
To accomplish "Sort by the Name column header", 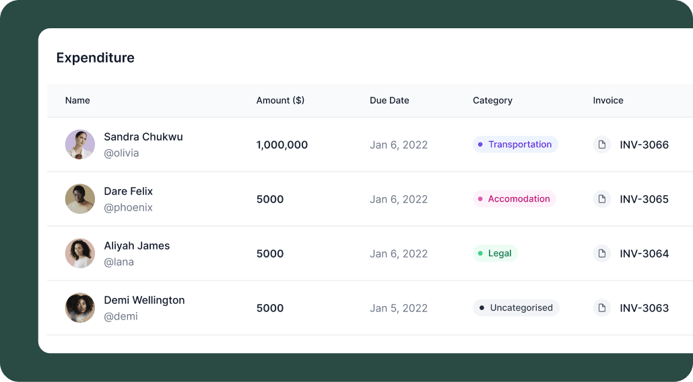I will pos(77,101).
